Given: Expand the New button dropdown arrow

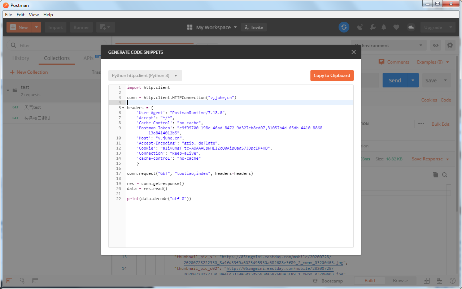Looking at the screenshot, I should 36,27.
